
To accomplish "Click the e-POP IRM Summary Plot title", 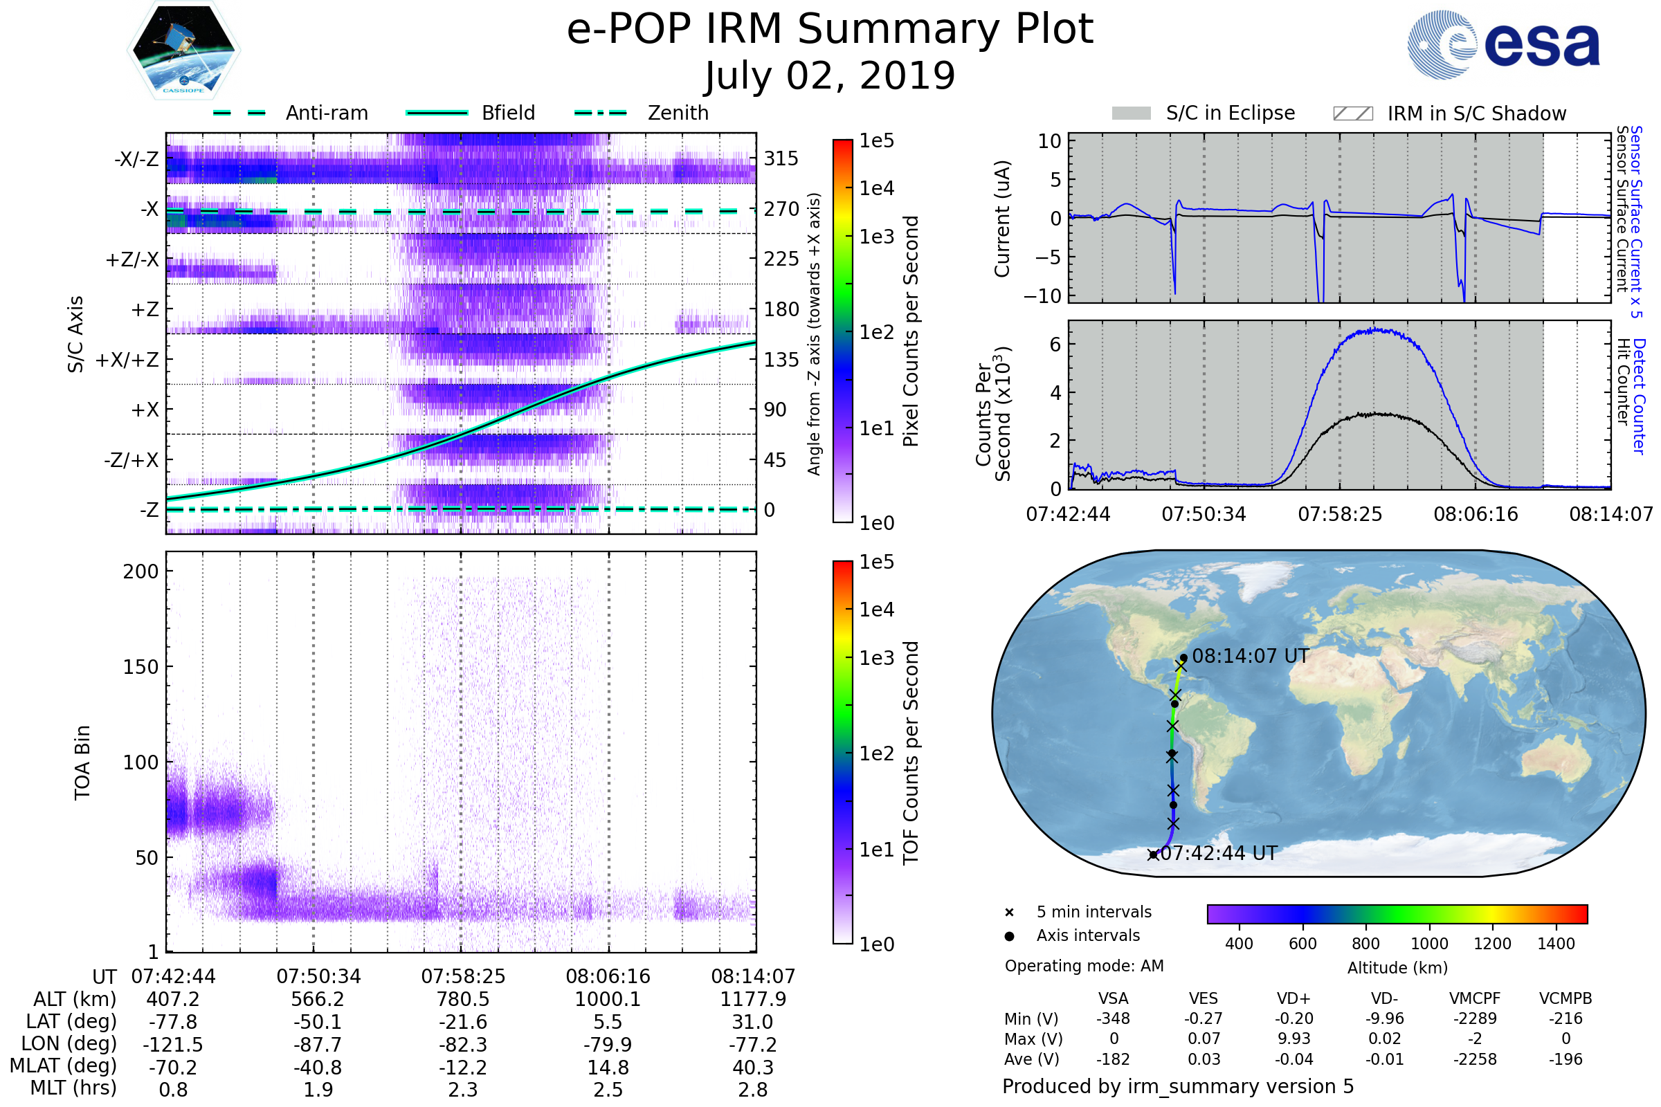I will click(830, 30).
